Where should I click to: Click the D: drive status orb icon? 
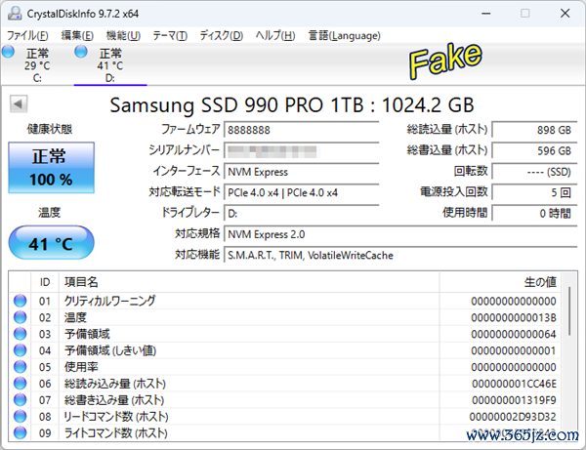81,52
